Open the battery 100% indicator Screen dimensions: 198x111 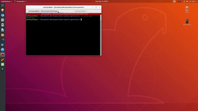point(192,1)
